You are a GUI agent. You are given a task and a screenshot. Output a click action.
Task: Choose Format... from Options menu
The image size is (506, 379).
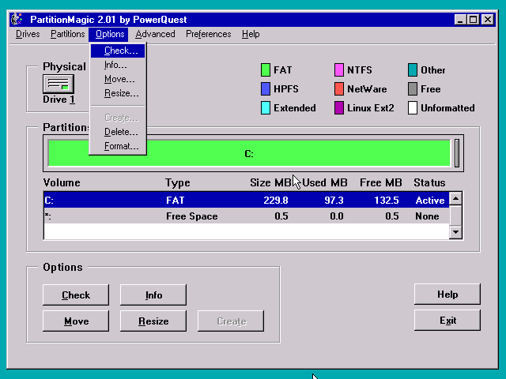[118, 146]
